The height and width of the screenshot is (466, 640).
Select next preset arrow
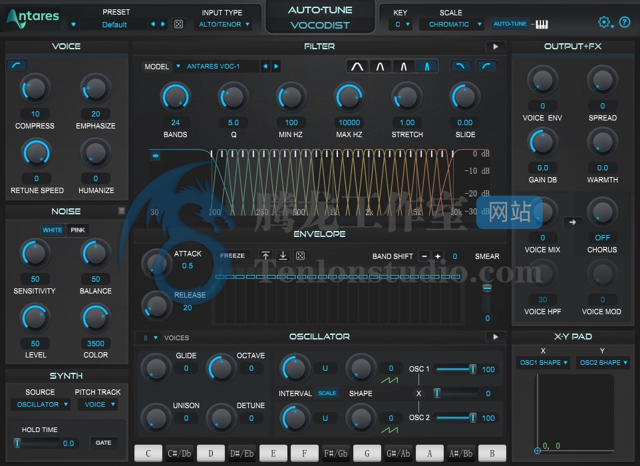coord(163,24)
